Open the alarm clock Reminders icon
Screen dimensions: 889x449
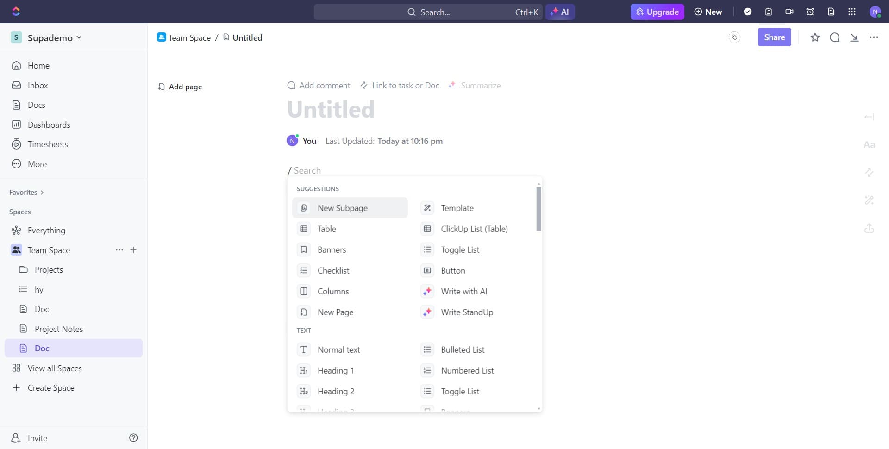click(x=809, y=12)
